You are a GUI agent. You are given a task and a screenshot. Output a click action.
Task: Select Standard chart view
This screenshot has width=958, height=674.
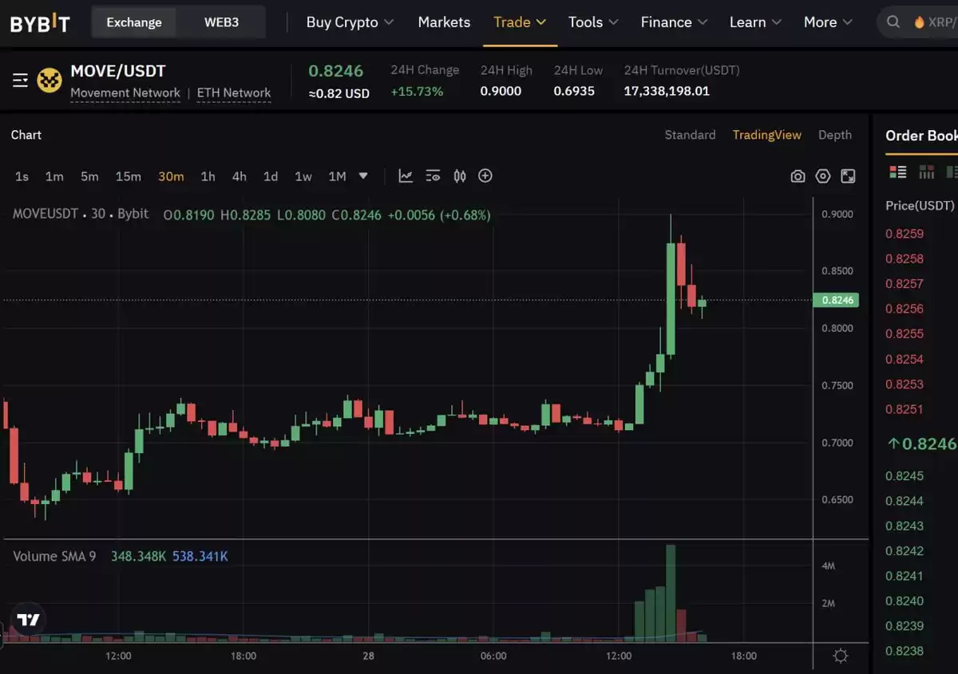690,135
